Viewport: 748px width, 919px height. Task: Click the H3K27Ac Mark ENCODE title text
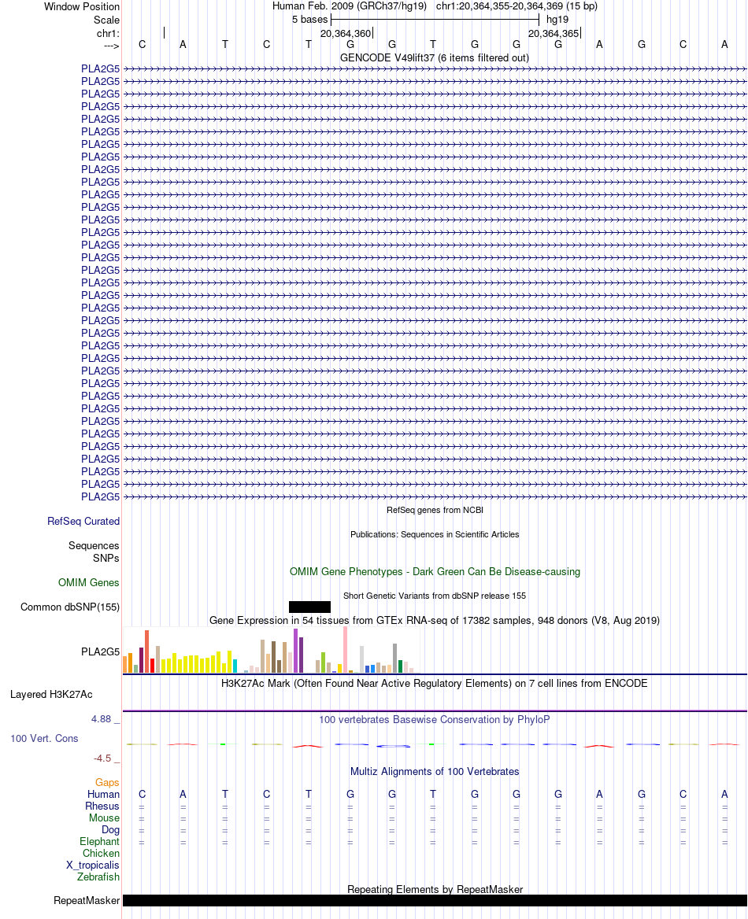point(434,684)
